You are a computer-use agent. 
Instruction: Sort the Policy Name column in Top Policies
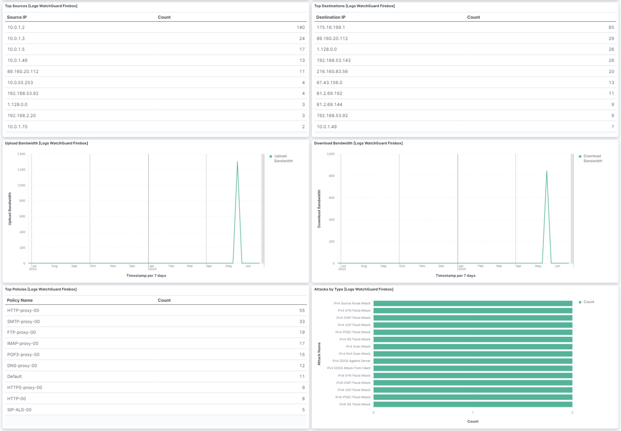20,300
